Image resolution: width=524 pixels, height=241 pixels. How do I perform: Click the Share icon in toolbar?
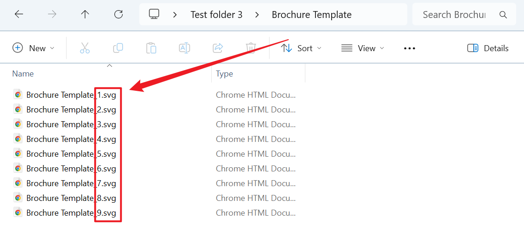point(218,48)
